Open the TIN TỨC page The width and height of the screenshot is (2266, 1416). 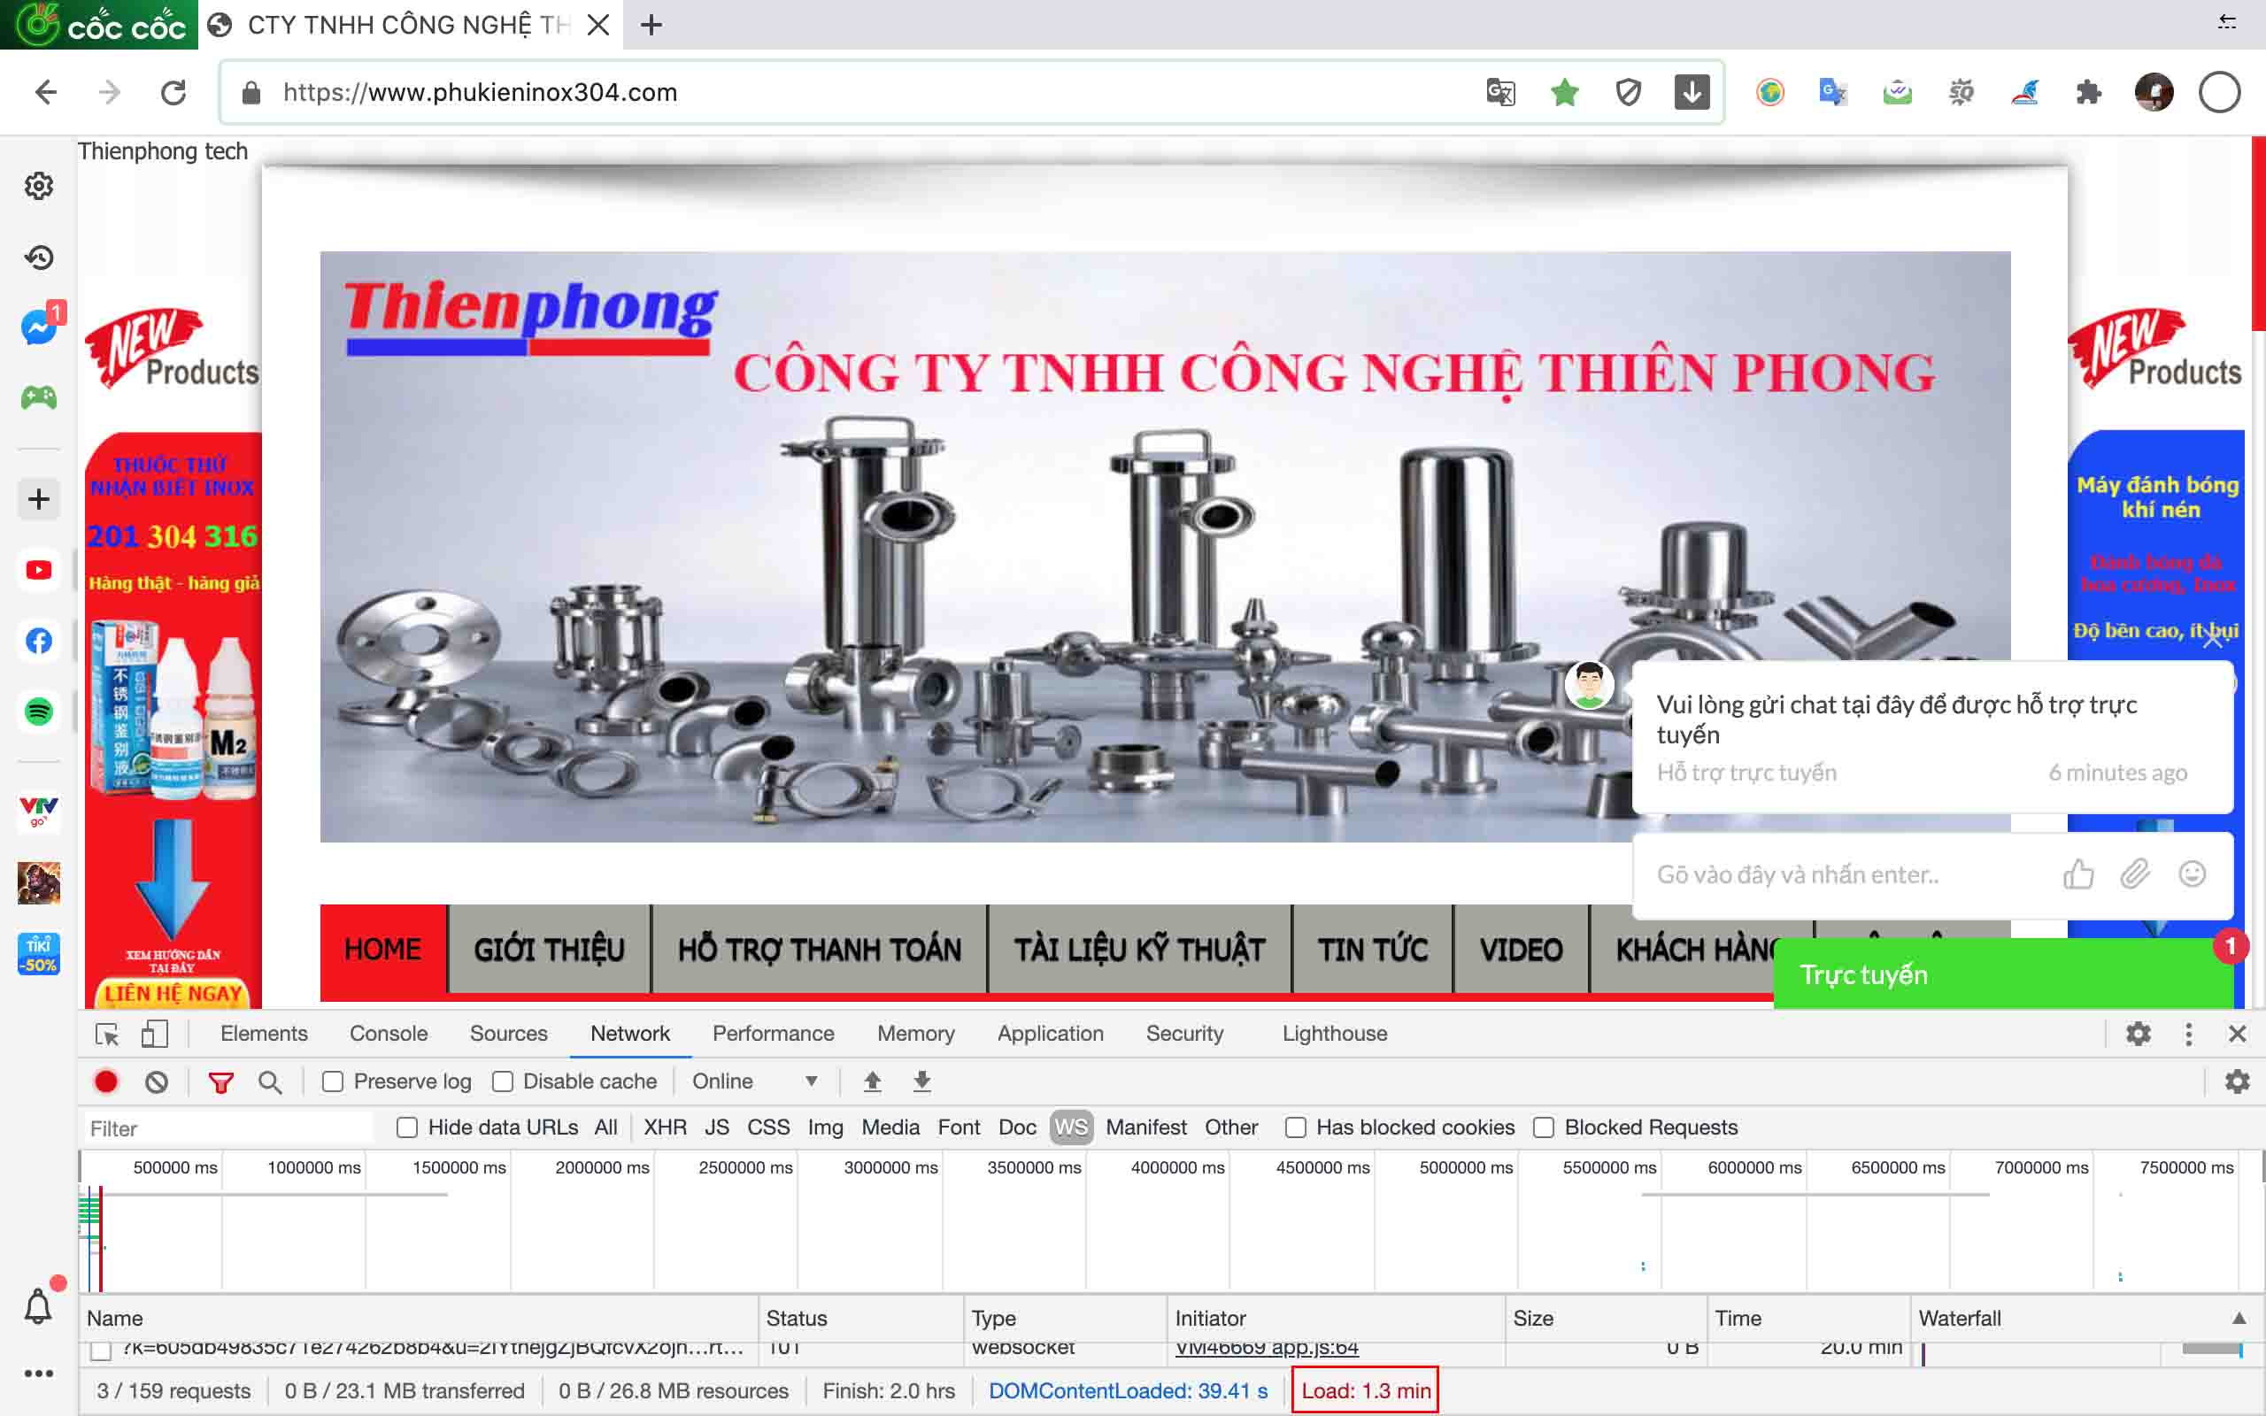coord(1374,950)
